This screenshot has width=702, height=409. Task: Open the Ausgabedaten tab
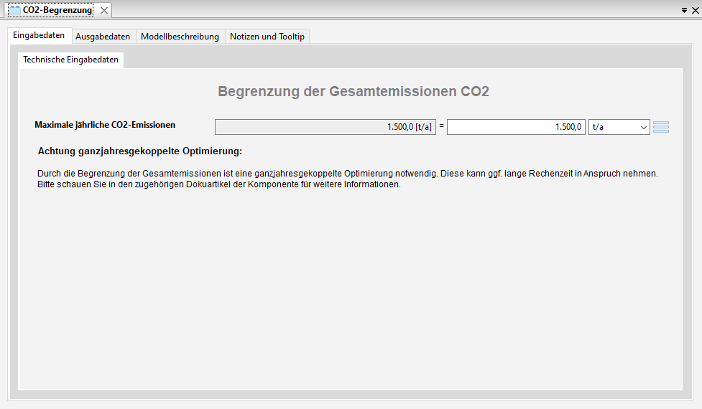point(103,37)
